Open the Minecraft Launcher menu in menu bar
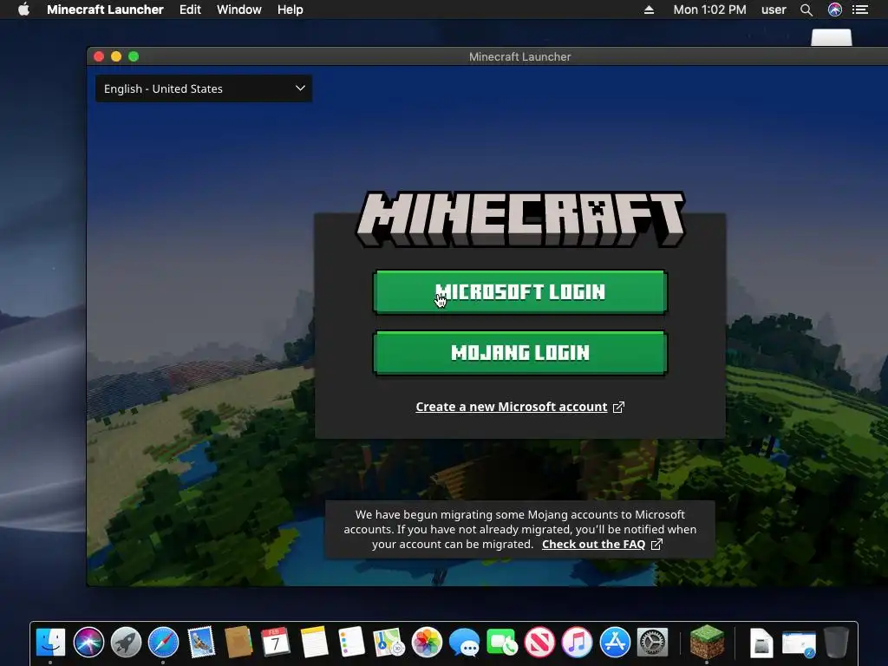888x666 pixels. [105, 10]
